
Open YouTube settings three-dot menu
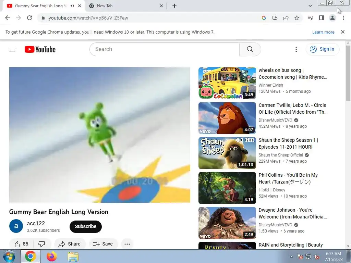[x=296, y=49]
